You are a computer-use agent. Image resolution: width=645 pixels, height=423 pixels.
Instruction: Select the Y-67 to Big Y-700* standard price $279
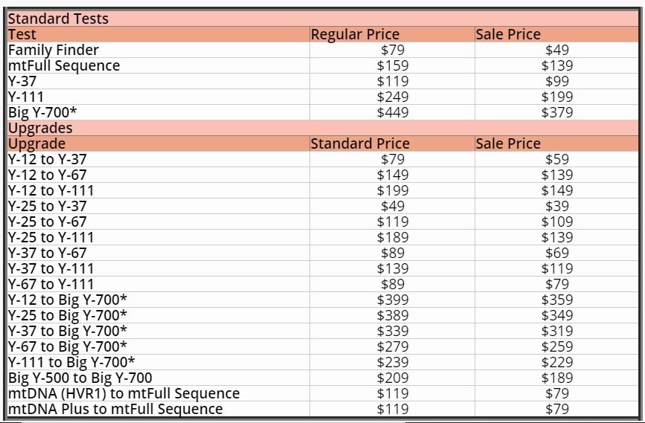pyautogui.click(x=392, y=346)
